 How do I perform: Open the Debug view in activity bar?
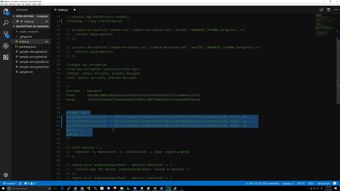[6, 46]
